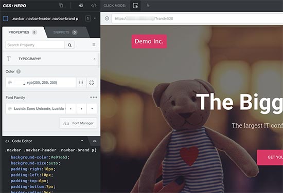This screenshot has width=283, height=193.
Task: Click the selector count badge 1
Action: 88,18
